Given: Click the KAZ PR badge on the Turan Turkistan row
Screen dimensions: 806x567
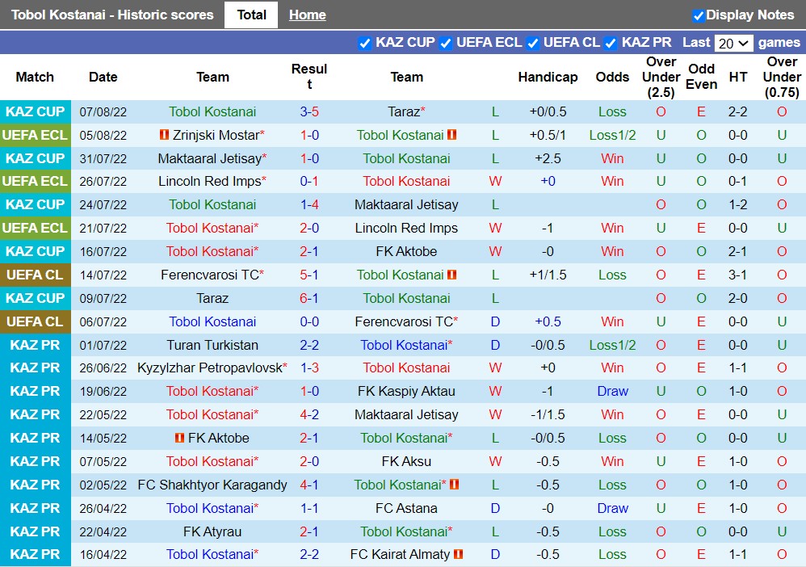Looking at the screenshot, I should coord(36,345).
